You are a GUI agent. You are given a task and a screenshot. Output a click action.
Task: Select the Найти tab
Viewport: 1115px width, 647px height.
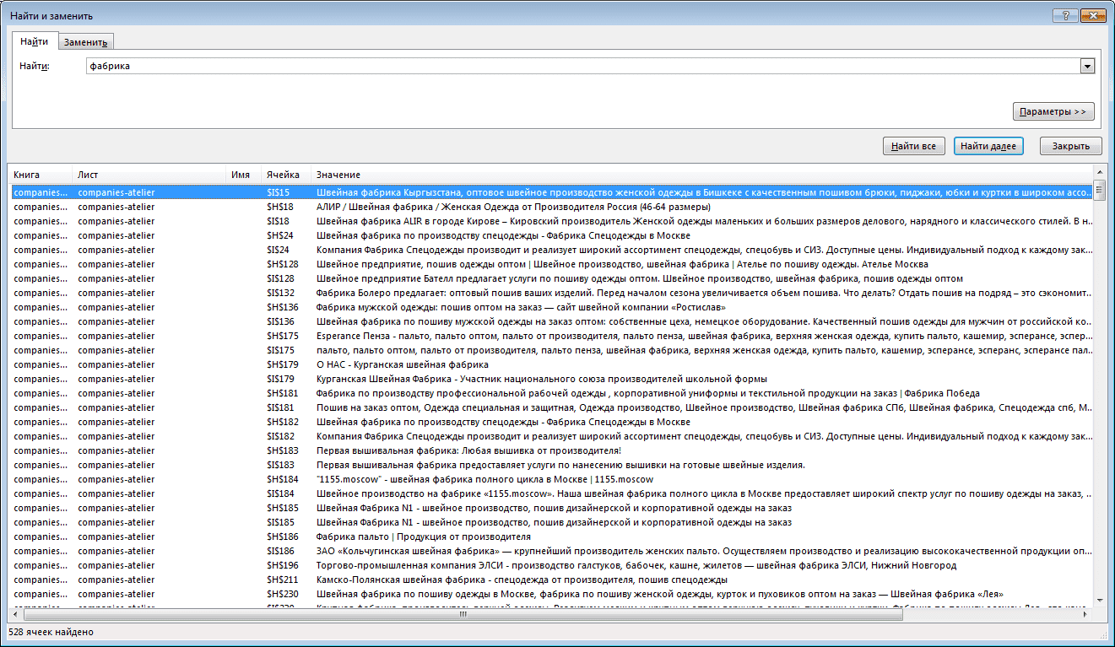(35, 41)
